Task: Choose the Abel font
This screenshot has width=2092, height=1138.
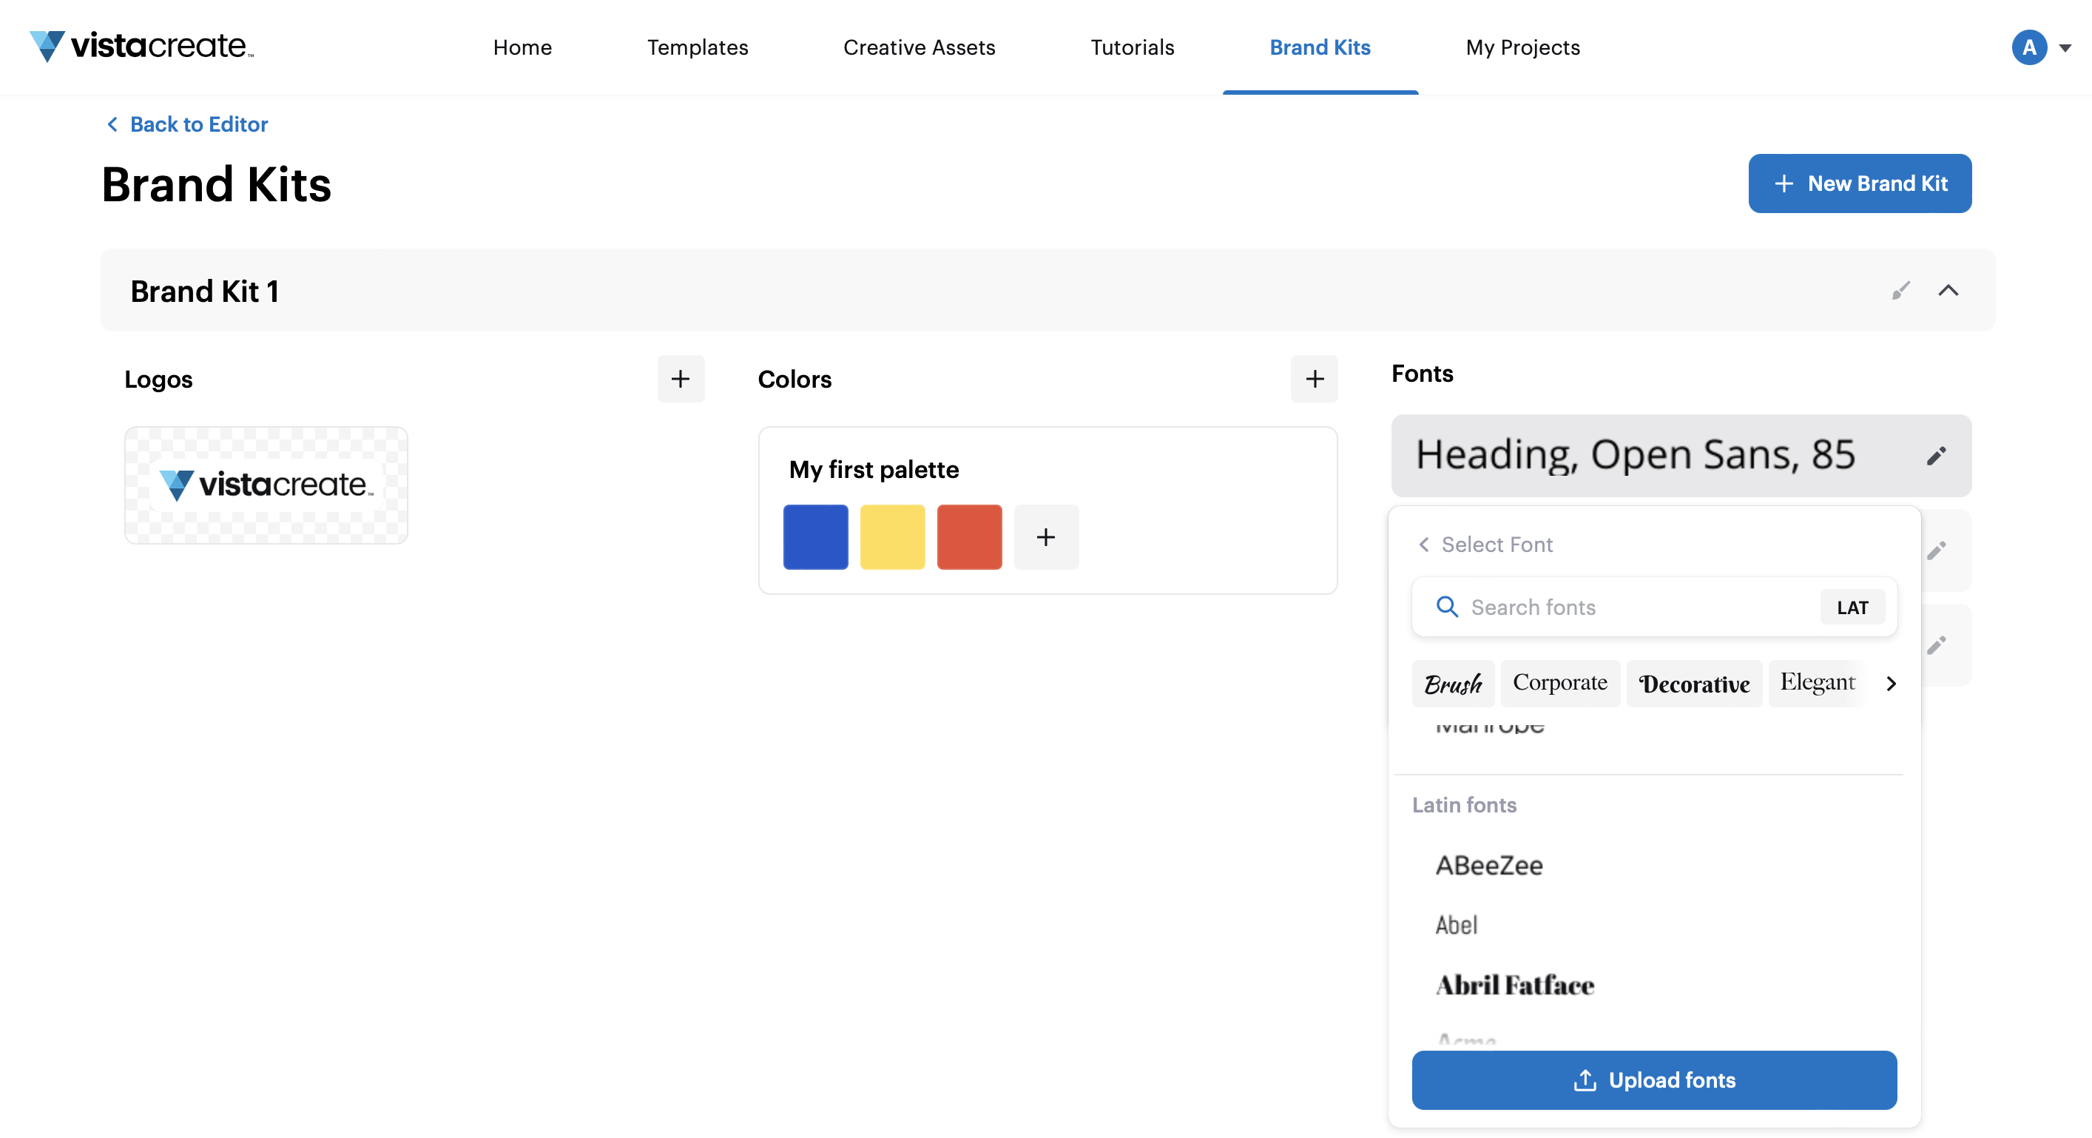Action: [x=1456, y=925]
